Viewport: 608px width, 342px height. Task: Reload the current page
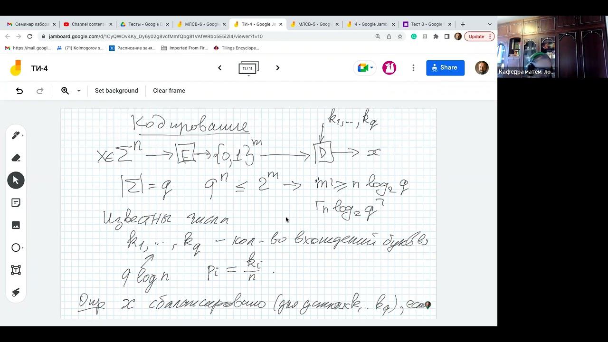(x=30, y=37)
